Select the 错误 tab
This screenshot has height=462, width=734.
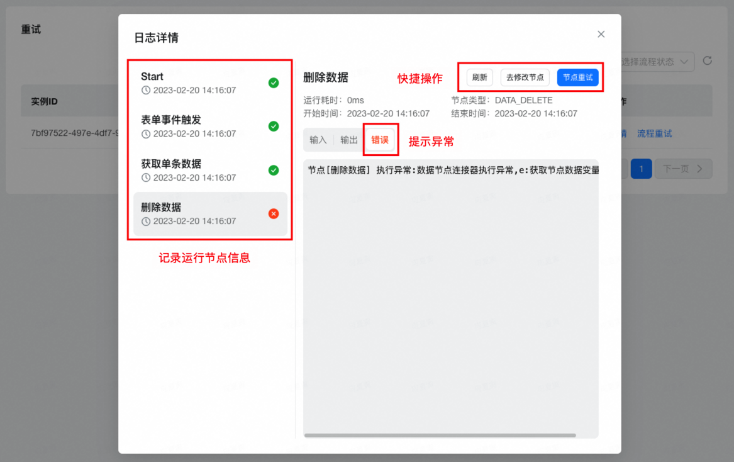(380, 140)
